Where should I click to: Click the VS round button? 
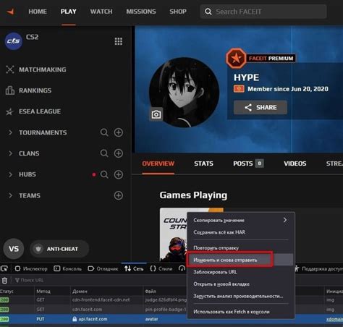coord(14,249)
